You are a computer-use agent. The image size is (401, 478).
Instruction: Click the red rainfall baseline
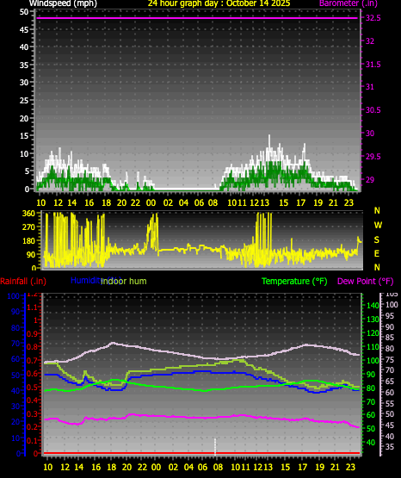(201, 453)
